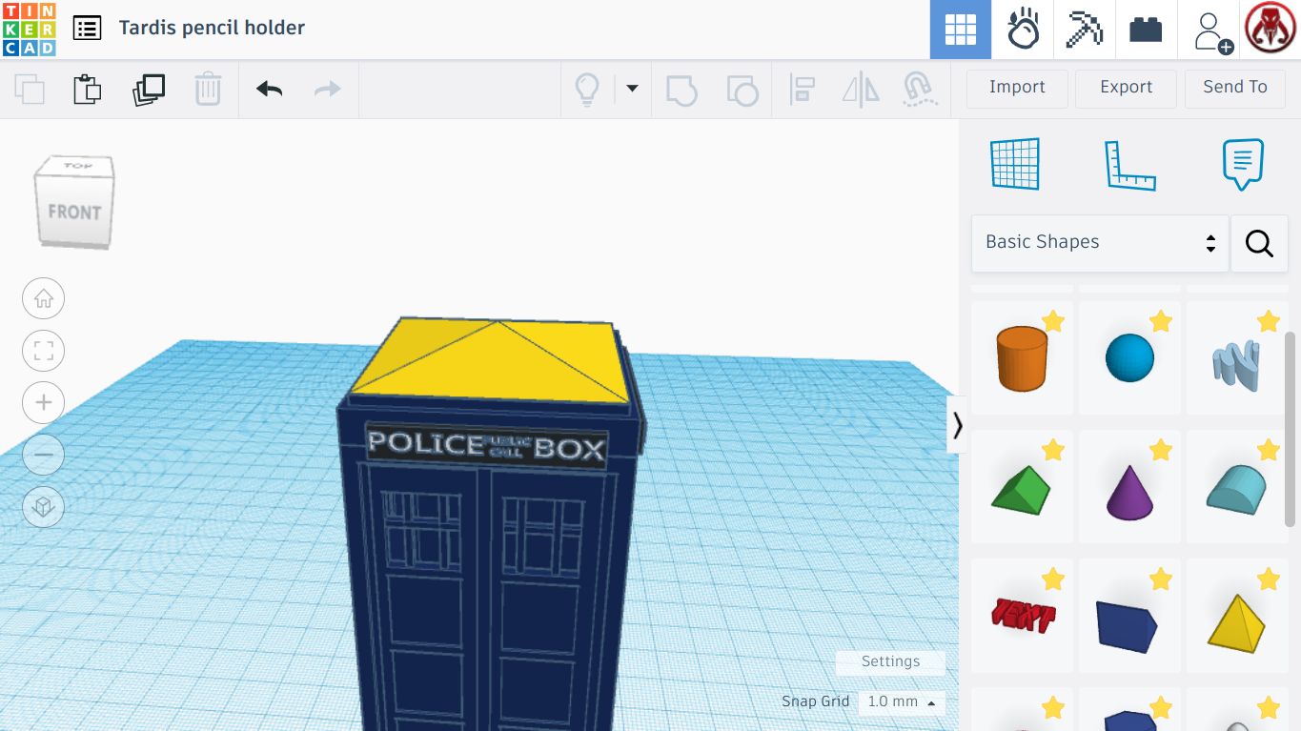Toggle favorite star on Round Roof

click(x=1269, y=450)
